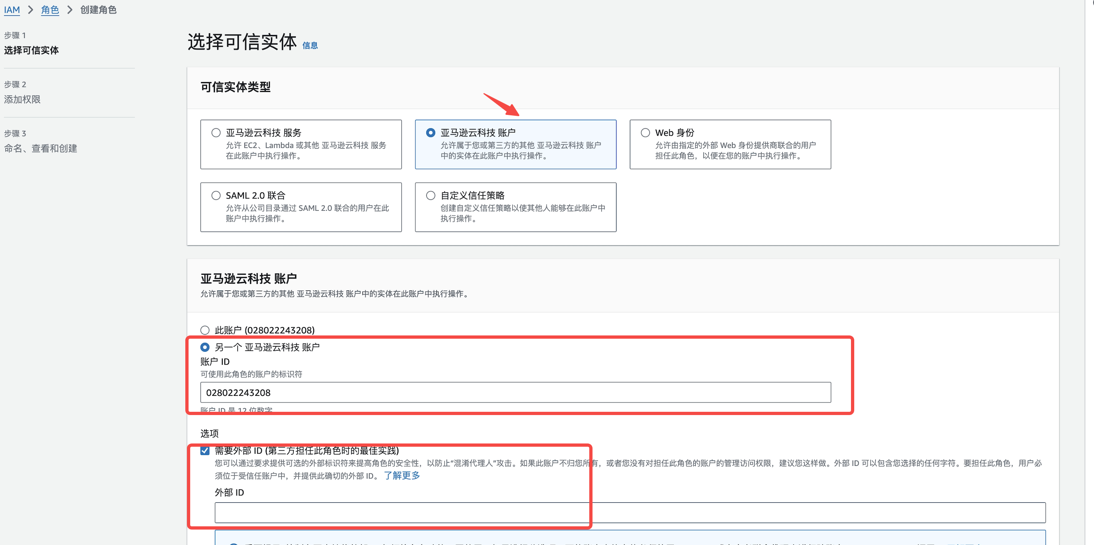The height and width of the screenshot is (545, 1094).
Task: Select the SAML 2.0 联合 option
Action: 216,196
